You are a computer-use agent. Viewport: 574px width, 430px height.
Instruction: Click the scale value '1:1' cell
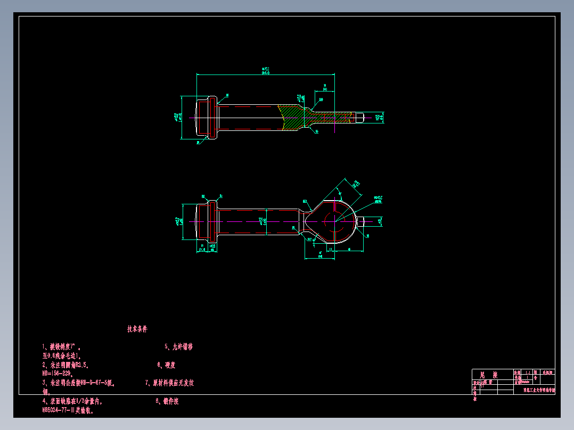coord(528,372)
